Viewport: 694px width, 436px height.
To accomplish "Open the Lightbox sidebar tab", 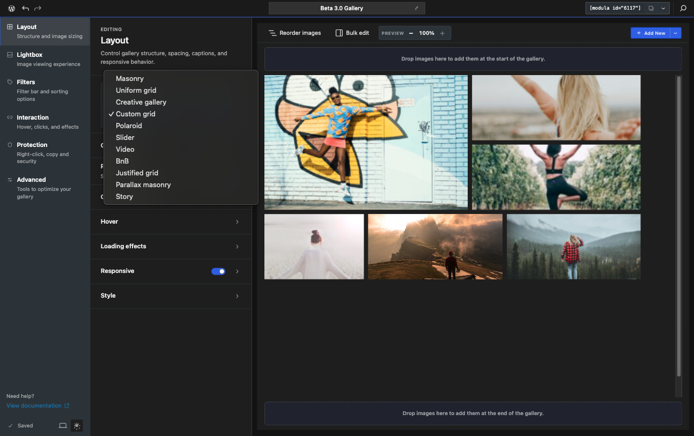I will 45,59.
